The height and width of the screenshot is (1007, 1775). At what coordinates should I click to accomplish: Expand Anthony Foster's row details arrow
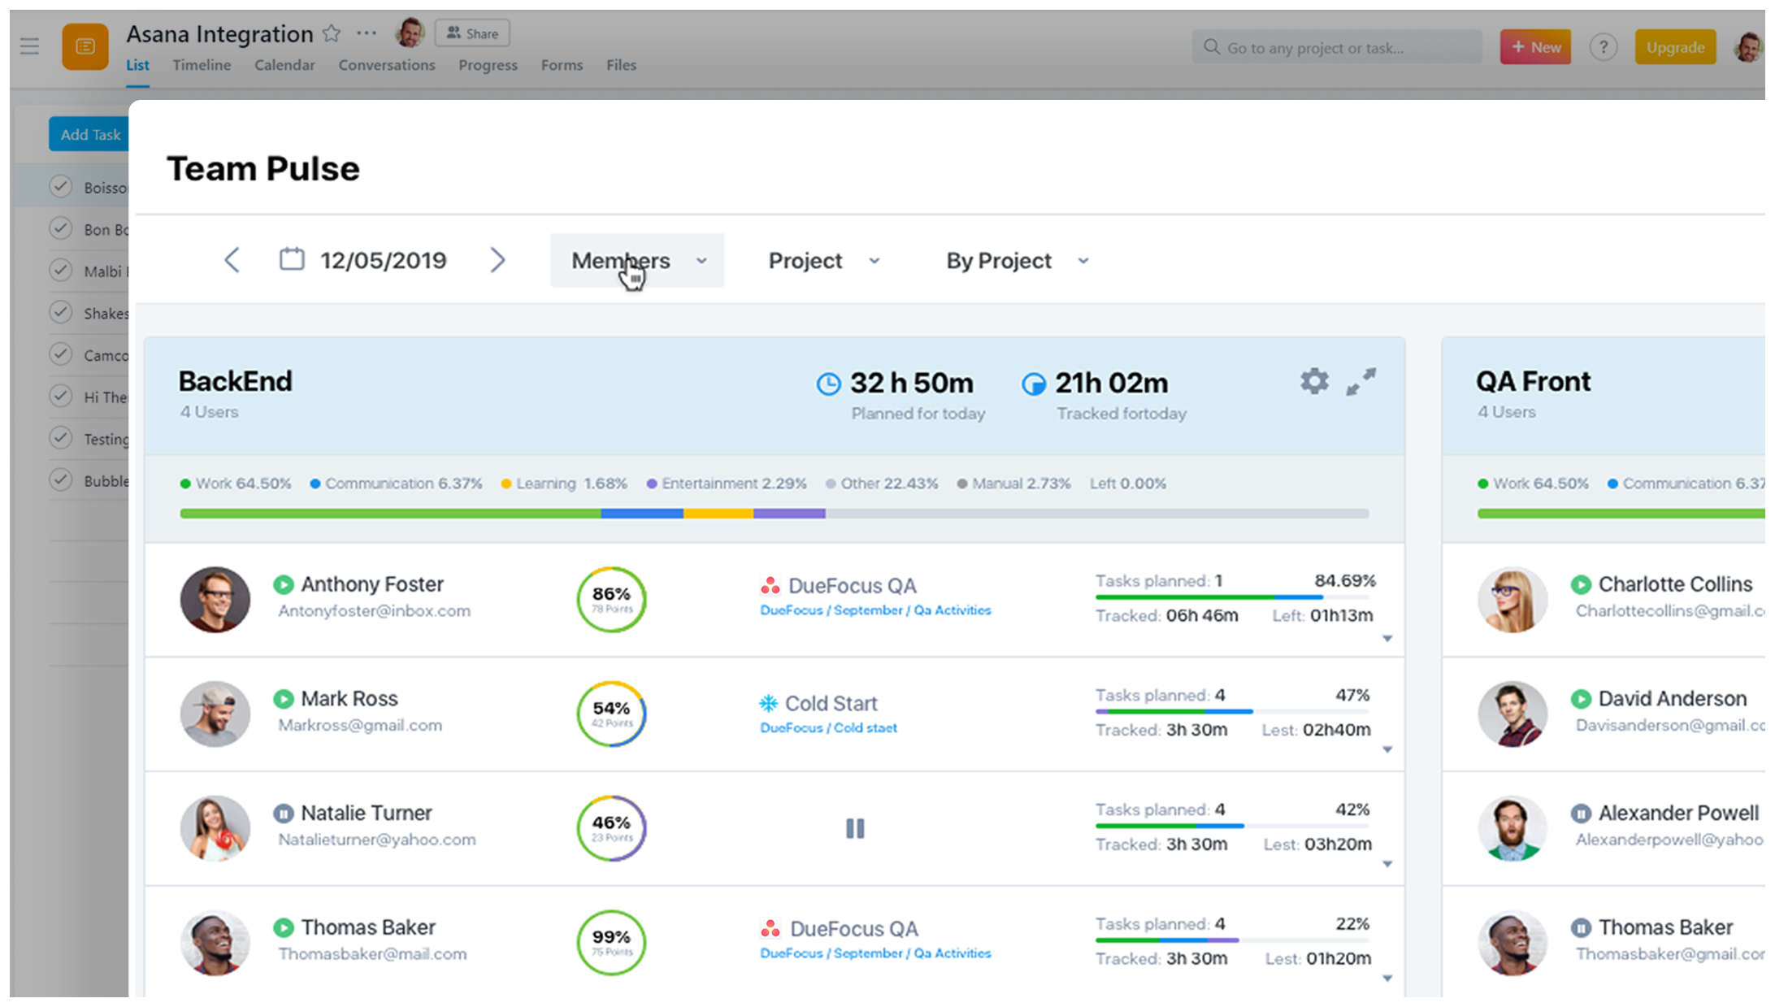click(x=1387, y=639)
